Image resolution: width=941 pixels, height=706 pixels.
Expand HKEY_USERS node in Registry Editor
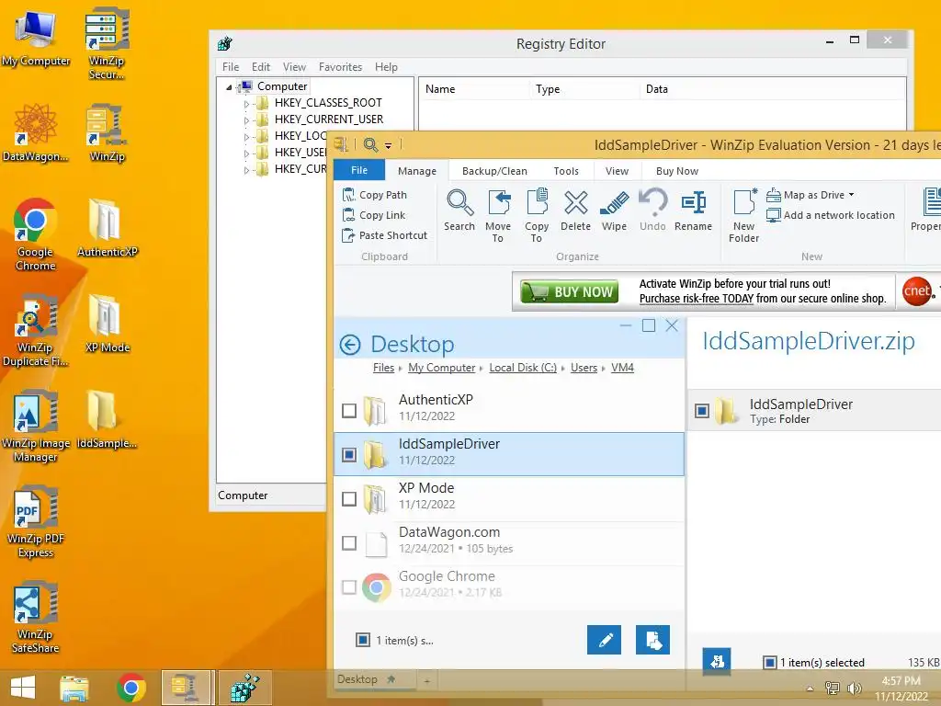(x=246, y=154)
